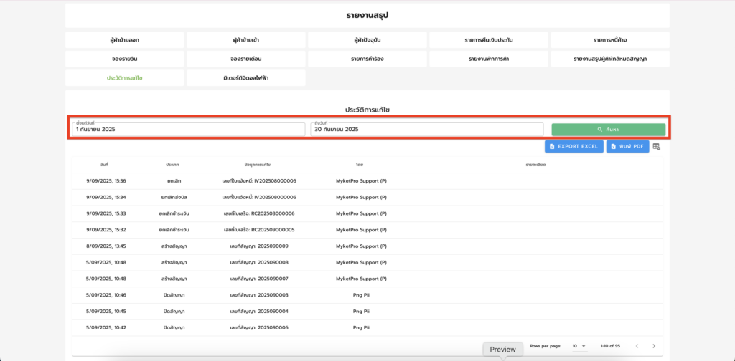Click the ข้อมูลการแก้ไข column header
This screenshot has width=735, height=361.
click(x=258, y=165)
